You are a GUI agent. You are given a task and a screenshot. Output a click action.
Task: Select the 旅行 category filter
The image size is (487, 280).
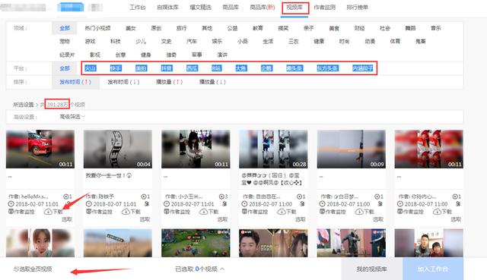(181, 28)
